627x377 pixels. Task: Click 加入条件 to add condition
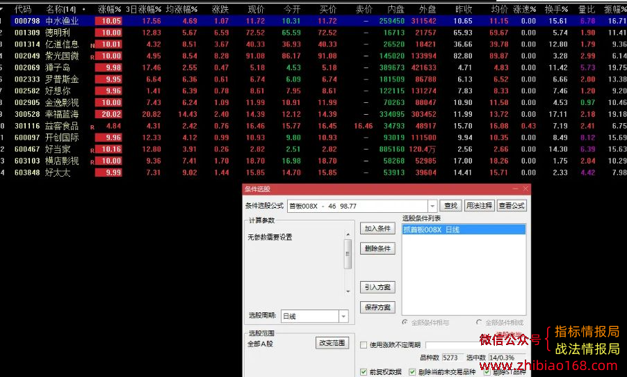377,229
